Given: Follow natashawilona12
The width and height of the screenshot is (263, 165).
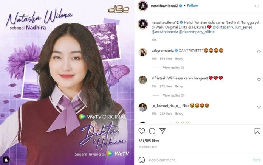Looking at the screenshot, I should coord(192,6).
